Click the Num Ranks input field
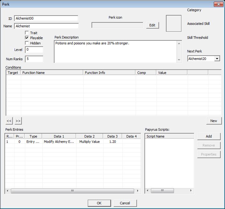 (34, 59)
